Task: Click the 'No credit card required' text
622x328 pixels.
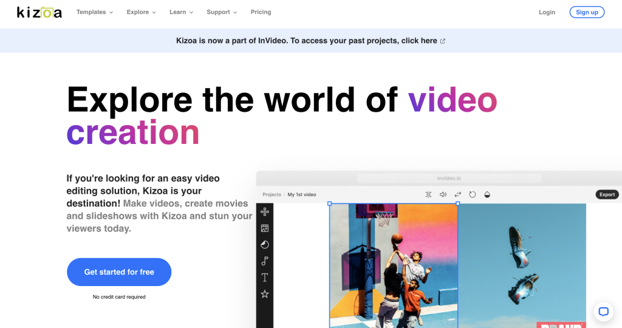Action: click(119, 297)
